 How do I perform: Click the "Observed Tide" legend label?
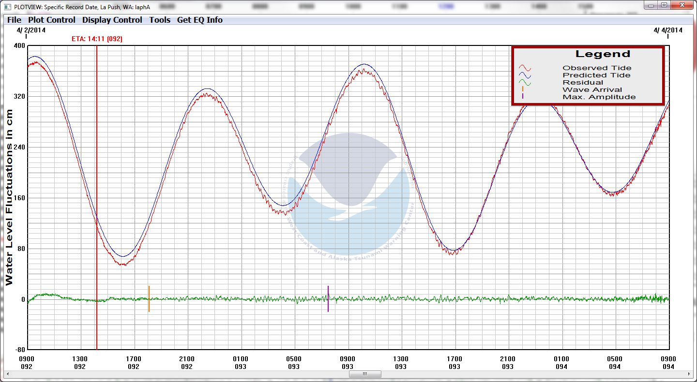coord(597,68)
